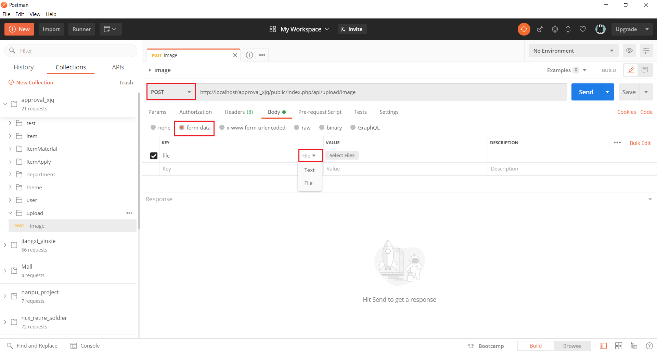
Task: Open the settings gear icon
Action: point(555,29)
